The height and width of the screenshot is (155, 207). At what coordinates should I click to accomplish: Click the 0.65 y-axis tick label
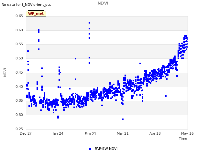pyautogui.click(x=19, y=16)
